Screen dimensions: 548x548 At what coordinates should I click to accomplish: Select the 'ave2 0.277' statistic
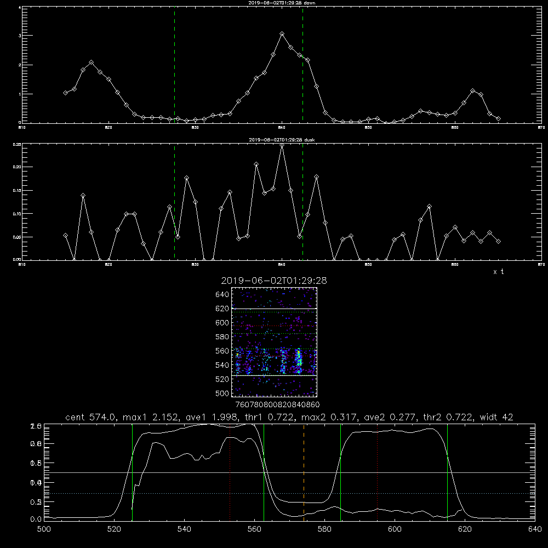point(389,417)
